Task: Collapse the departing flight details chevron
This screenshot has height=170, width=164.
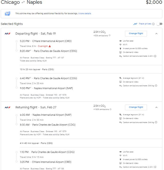Action: click(x=156, y=34)
